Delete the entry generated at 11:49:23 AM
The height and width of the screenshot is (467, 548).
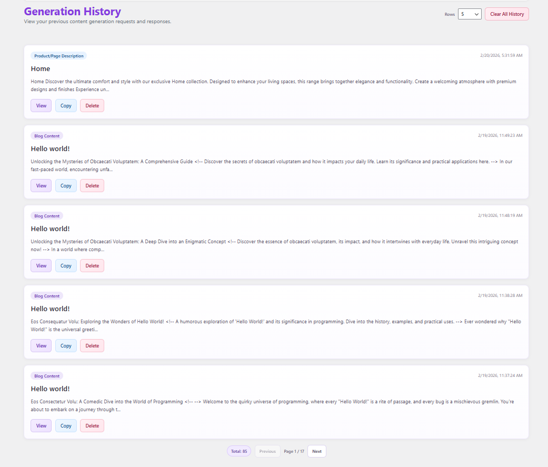pyautogui.click(x=92, y=186)
